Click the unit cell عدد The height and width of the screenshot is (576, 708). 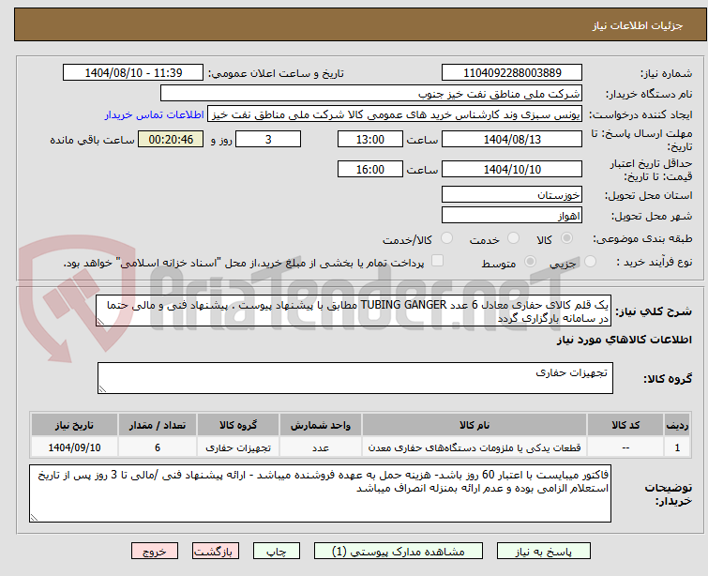(x=320, y=447)
